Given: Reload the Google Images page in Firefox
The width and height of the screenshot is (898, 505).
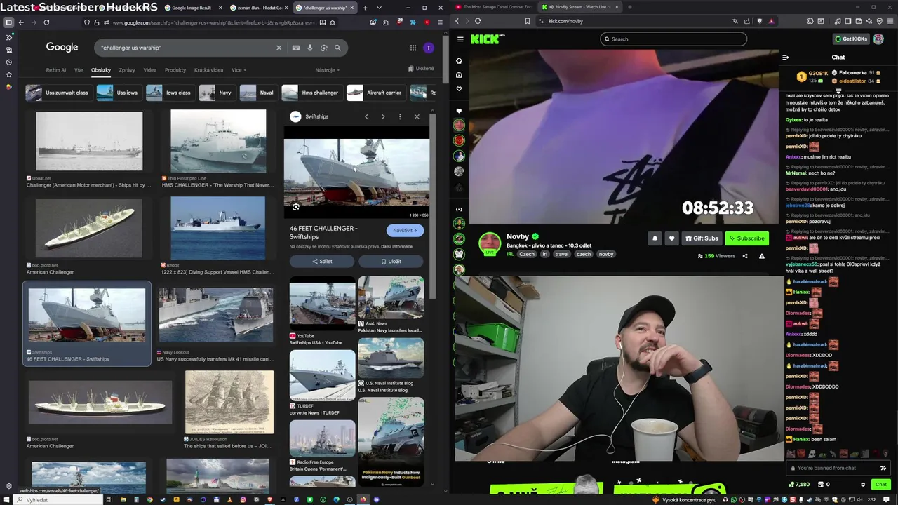Looking at the screenshot, I should (x=46, y=22).
